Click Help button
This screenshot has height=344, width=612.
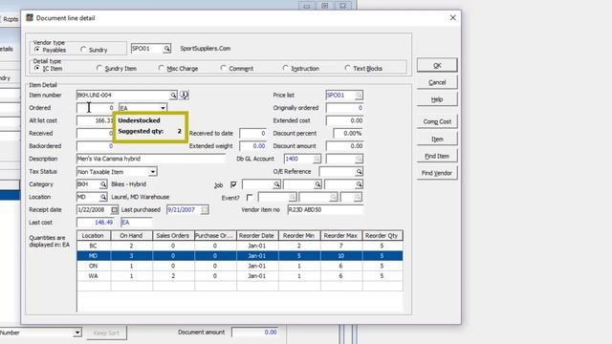pyautogui.click(x=437, y=99)
